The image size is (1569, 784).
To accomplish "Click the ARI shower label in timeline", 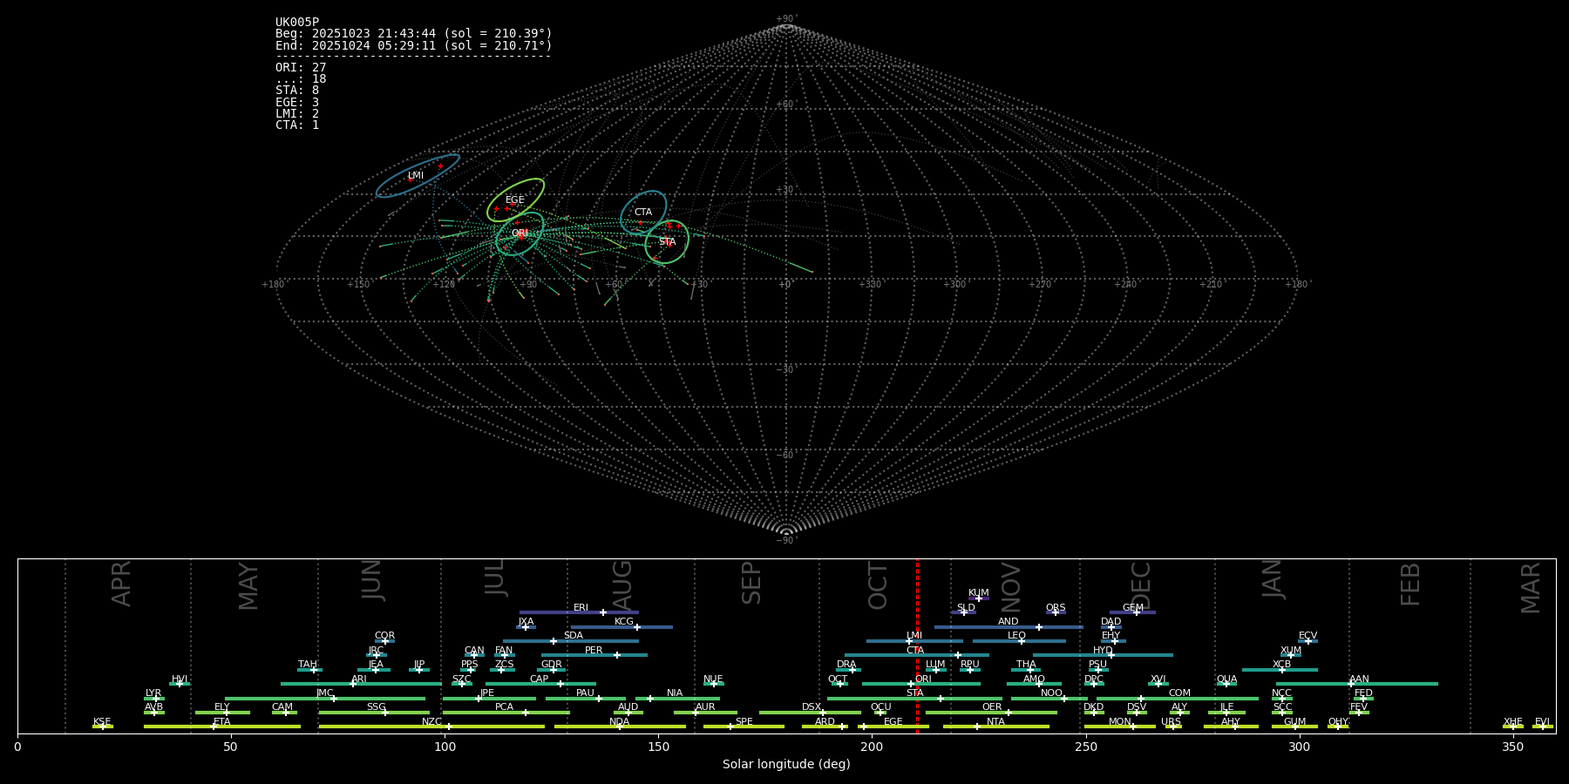I will 359,679.
